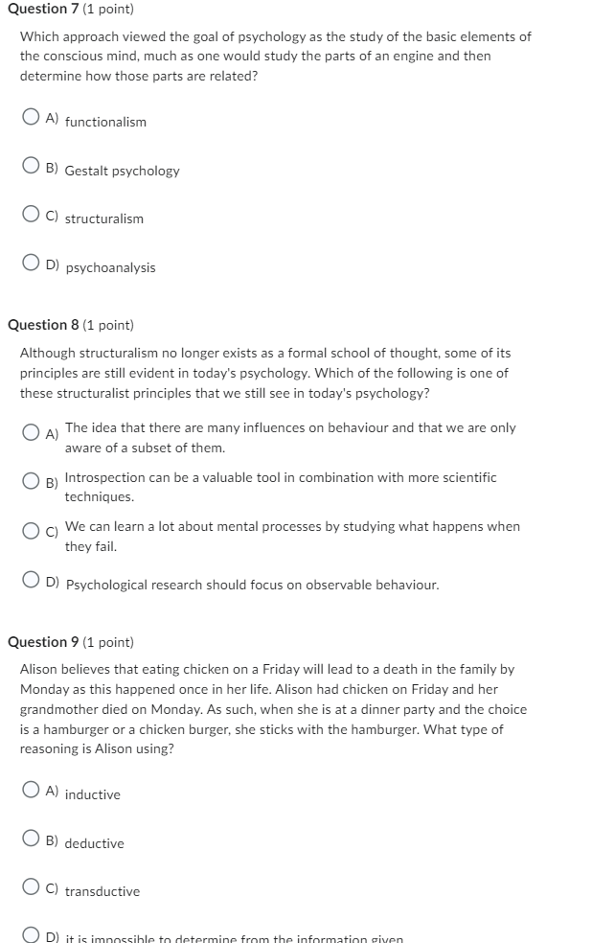Click the text label 'Gestalt psychology'
The image size is (615, 943).
tap(122, 171)
